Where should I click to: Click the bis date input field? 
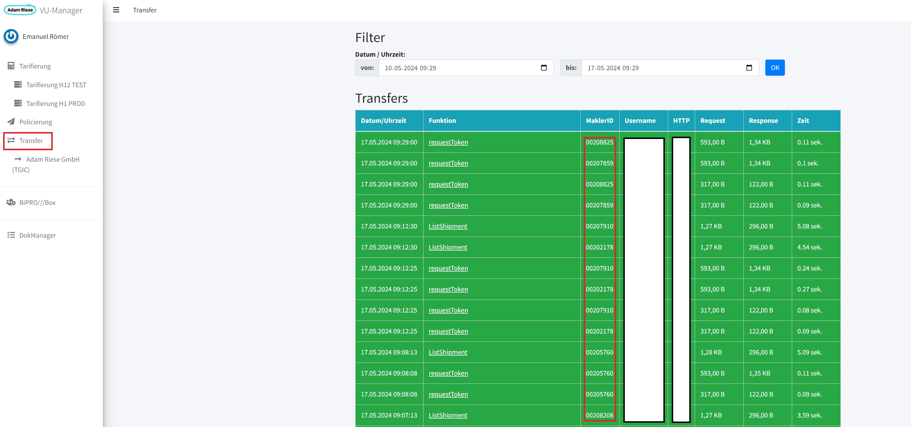(x=661, y=68)
